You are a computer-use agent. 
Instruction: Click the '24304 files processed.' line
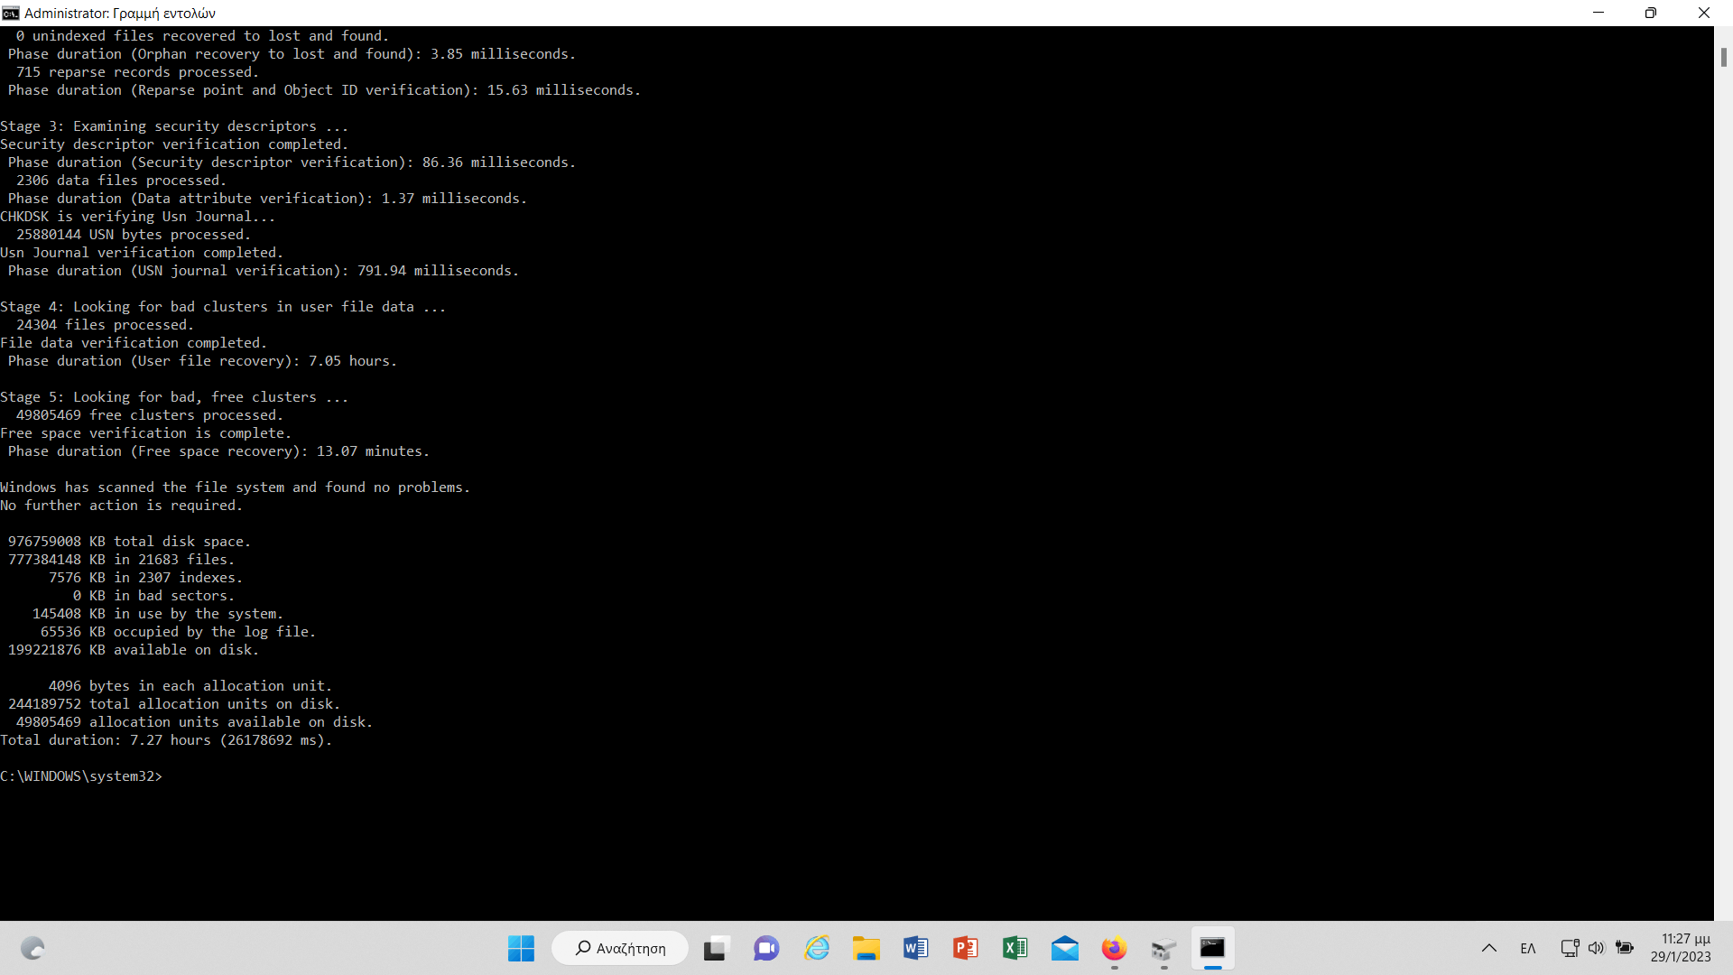[105, 325]
